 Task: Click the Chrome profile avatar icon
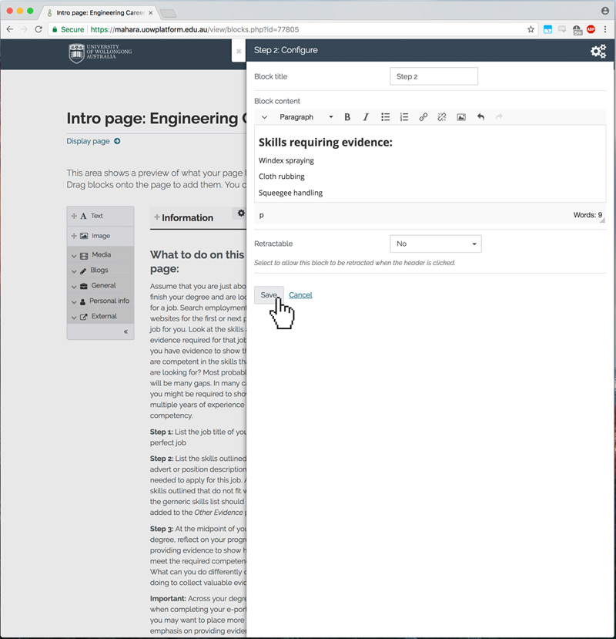[605, 11]
